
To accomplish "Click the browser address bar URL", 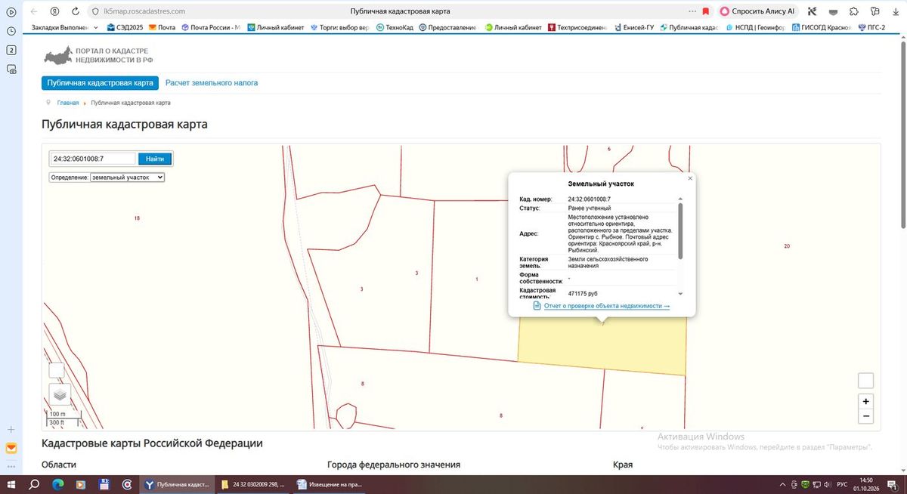I will pos(144,11).
